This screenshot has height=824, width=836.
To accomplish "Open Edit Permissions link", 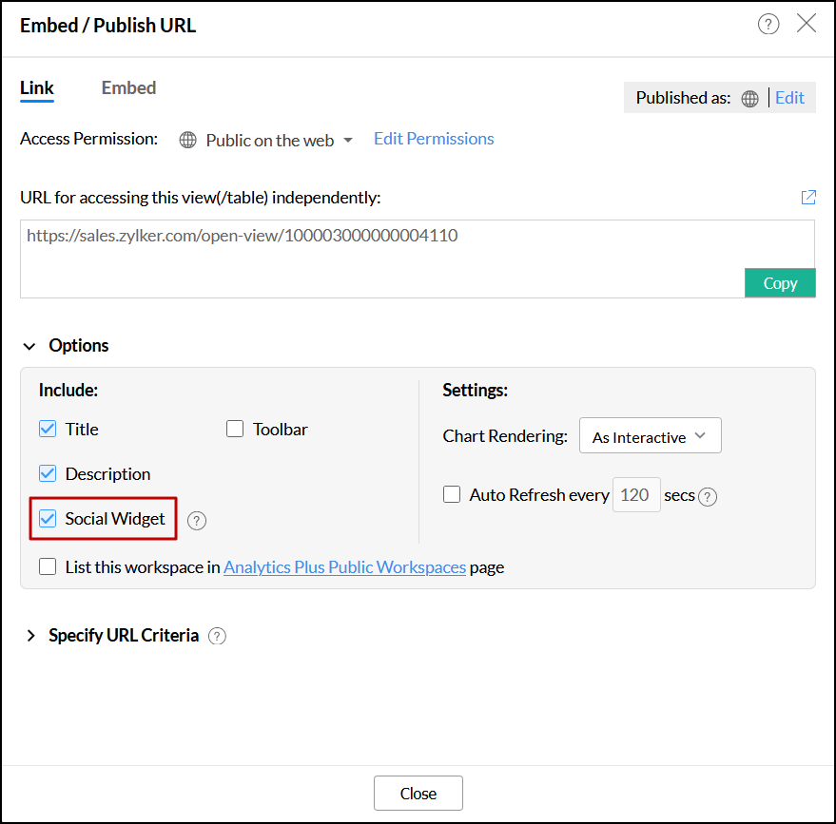I will (434, 139).
